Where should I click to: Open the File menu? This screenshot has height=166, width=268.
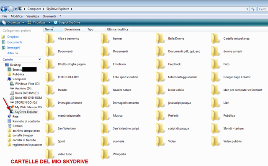[5, 16]
